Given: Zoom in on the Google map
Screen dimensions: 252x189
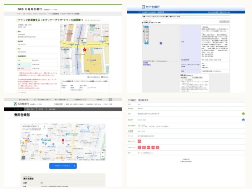Looking at the screenshot, I should coord(103,153).
